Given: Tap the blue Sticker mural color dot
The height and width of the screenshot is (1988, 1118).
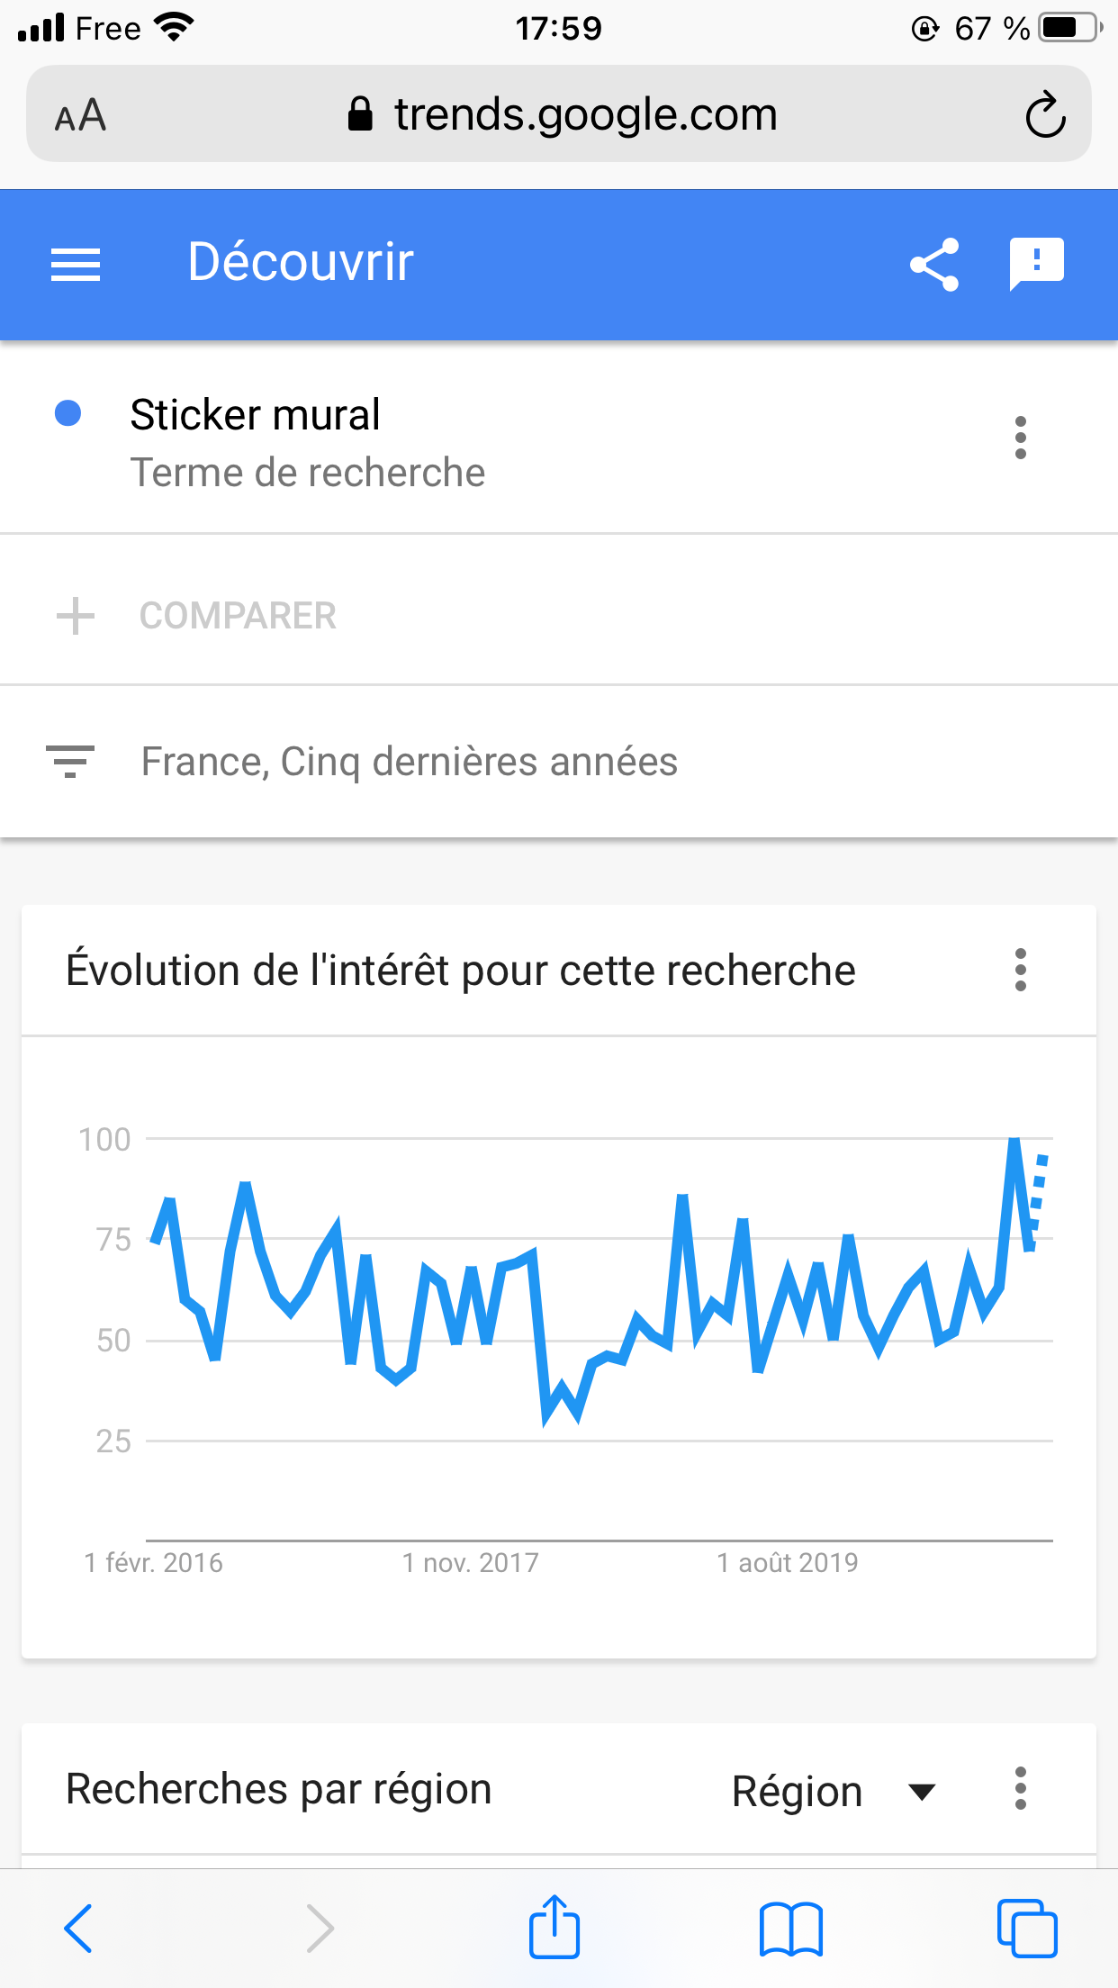Looking at the screenshot, I should (x=68, y=413).
